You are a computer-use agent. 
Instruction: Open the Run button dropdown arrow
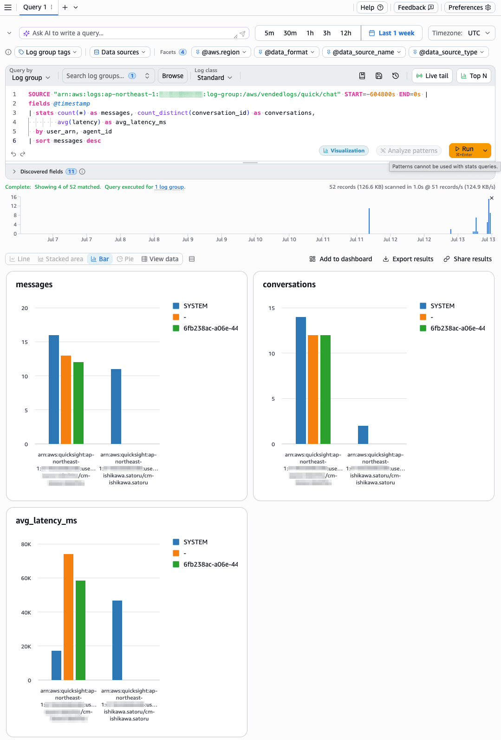[x=485, y=150]
